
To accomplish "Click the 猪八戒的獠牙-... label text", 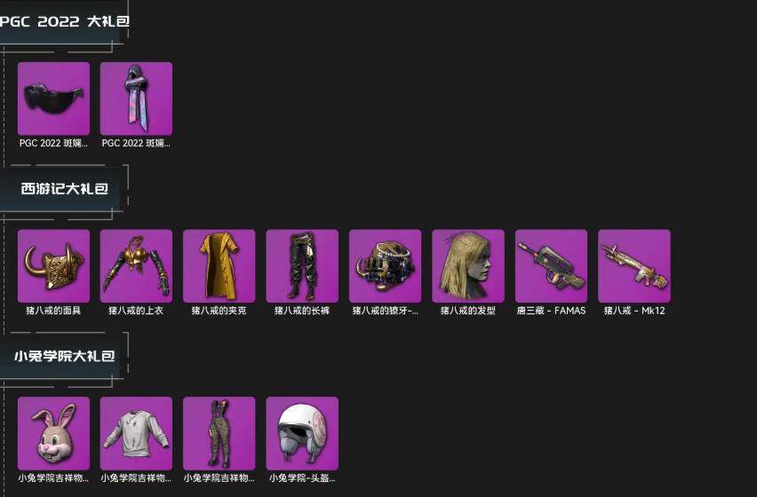I will tap(386, 311).
